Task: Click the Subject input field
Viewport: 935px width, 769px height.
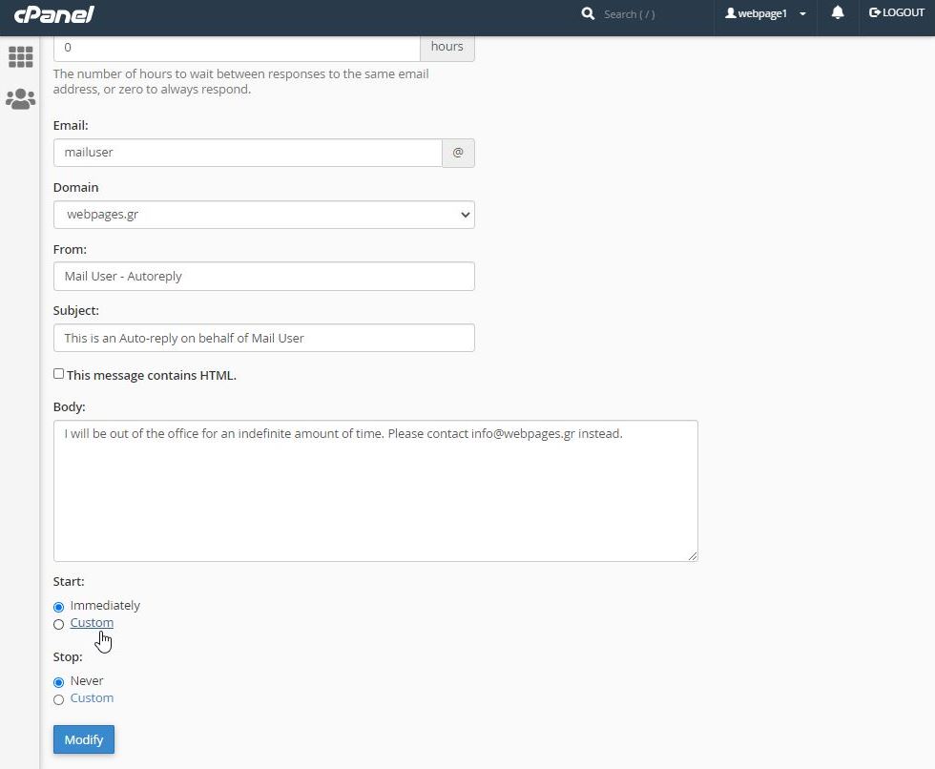Action: pyautogui.click(x=263, y=338)
